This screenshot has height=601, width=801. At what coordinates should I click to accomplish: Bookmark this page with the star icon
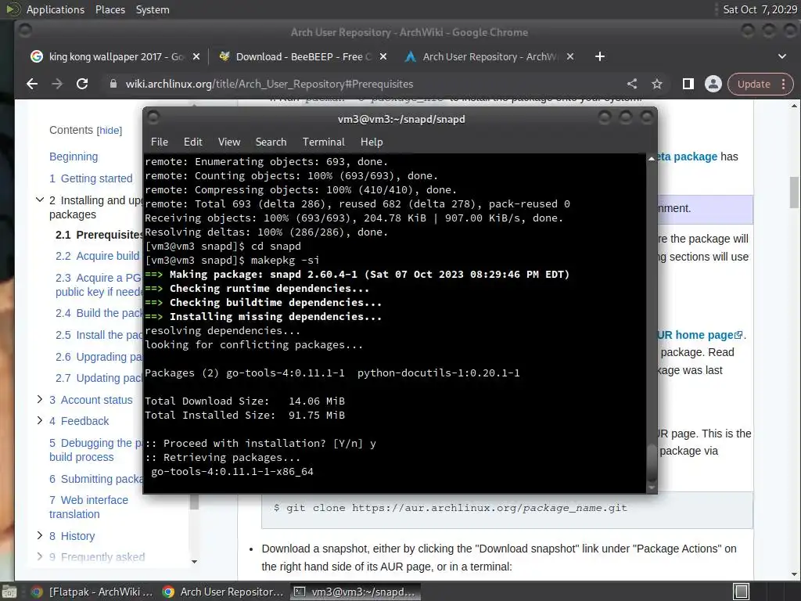pyautogui.click(x=657, y=84)
